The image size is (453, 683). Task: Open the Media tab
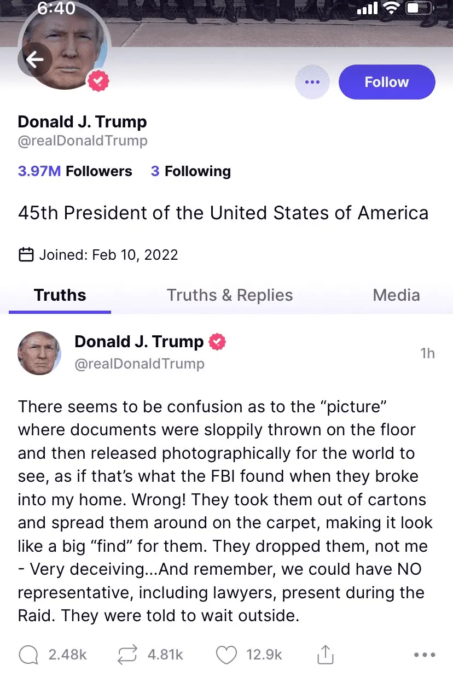click(x=396, y=295)
